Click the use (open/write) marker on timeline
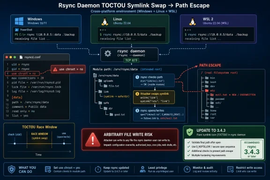The image size is (270, 180). (x=64, y=143)
